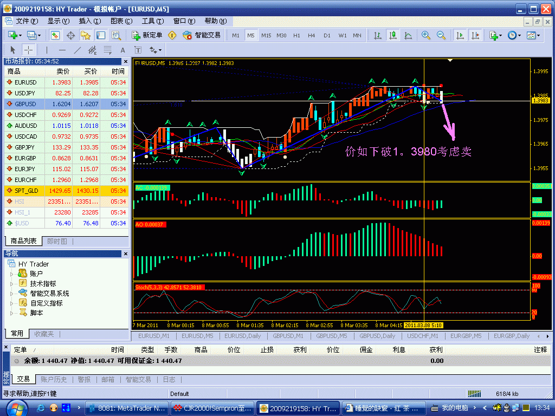Toggle the Market Watch window button
Viewport: 555px width, 416px height.
(55, 35)
